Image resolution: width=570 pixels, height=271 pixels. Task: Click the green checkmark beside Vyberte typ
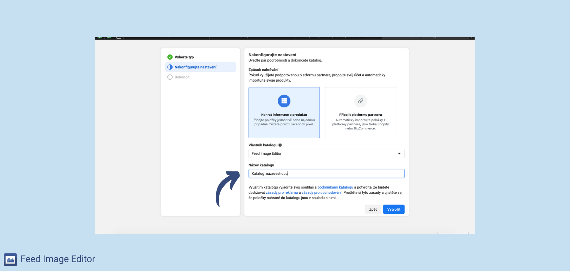[170, 57]
